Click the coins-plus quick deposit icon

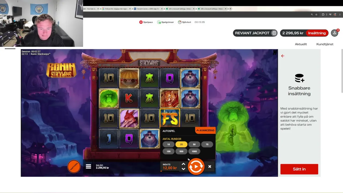(x=299, y=78)
